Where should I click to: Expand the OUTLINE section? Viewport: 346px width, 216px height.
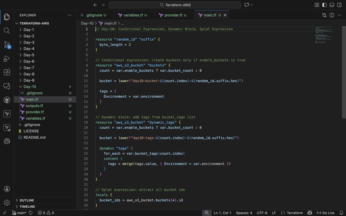[45, 200]
